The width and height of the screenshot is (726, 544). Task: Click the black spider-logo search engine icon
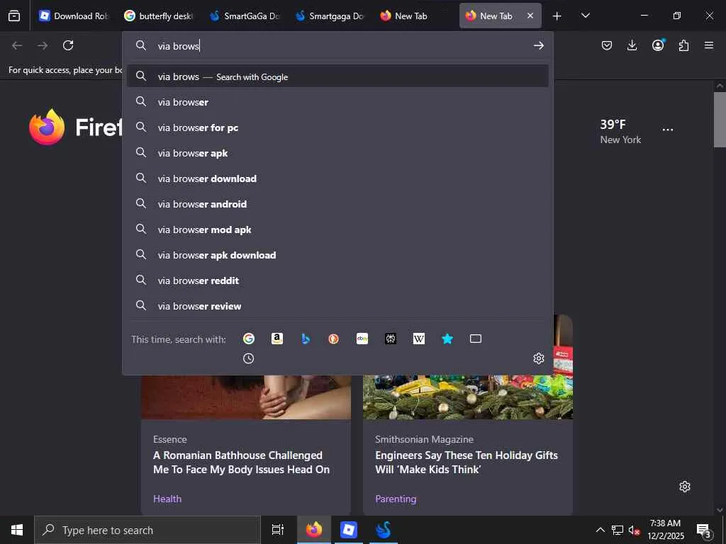391,339
